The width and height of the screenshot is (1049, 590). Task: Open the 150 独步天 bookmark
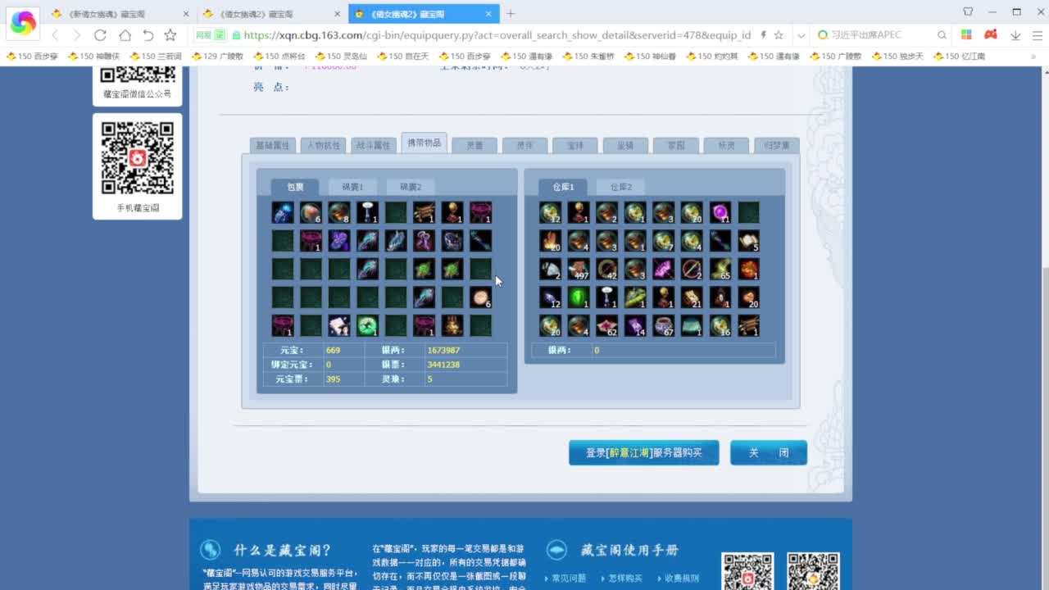point(897,57)
